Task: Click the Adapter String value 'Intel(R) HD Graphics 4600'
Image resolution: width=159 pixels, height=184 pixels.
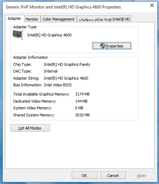Action: (x=66, y=78)
